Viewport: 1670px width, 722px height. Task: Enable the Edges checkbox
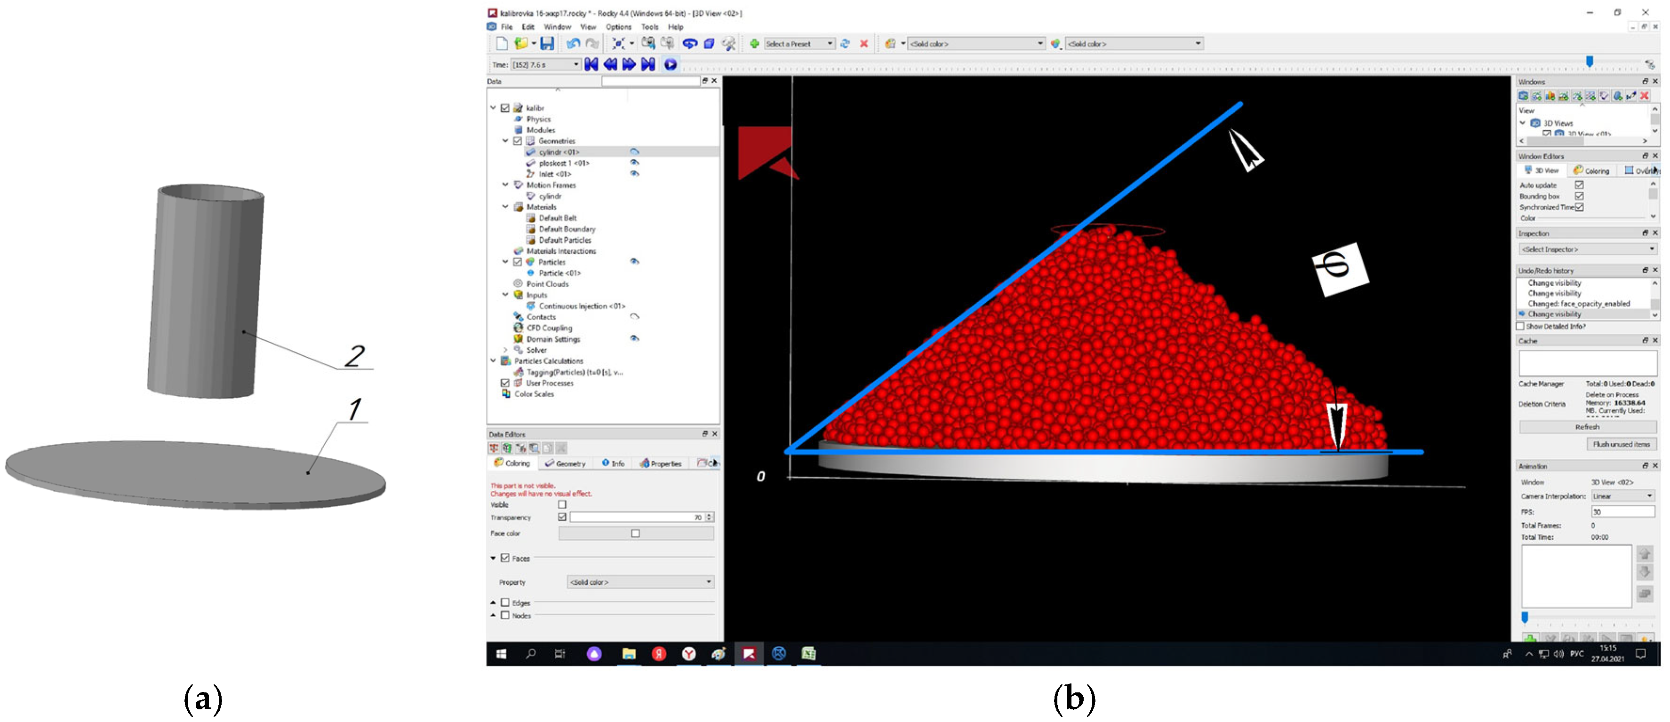point(505,603)
